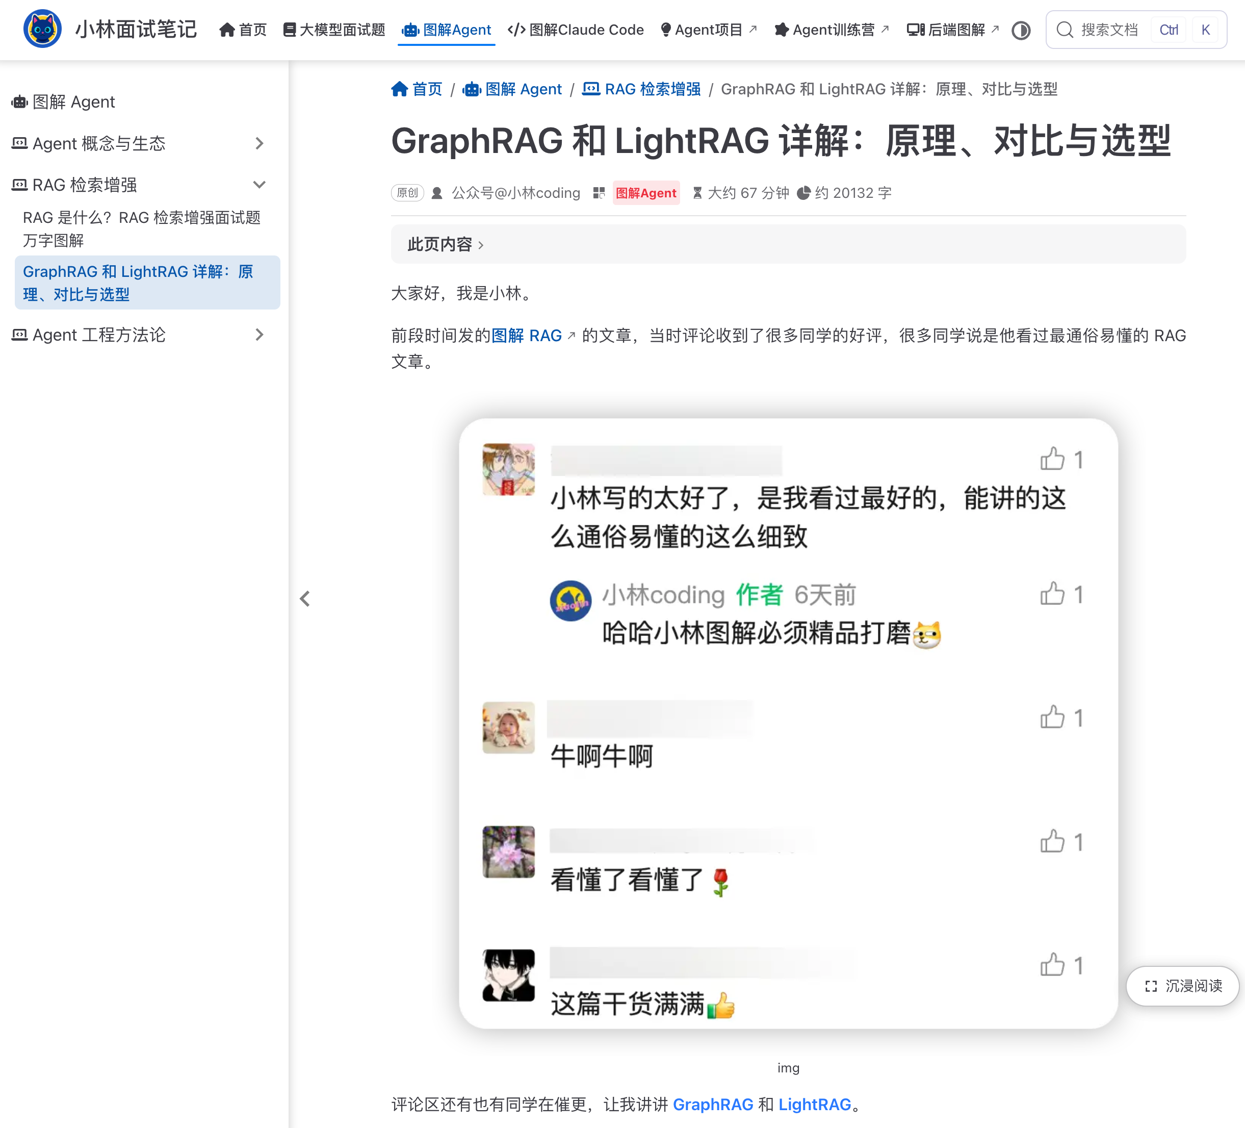Screen dimensions: 1245x1128
Task: Click the 图解 Agent breadcrumb link
Action: (x=512, y=89)
